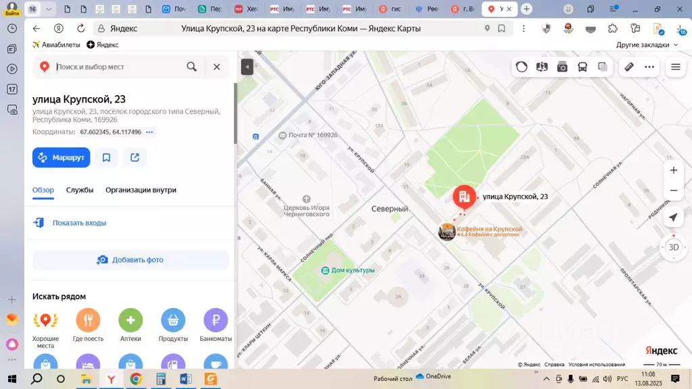Click the Показать входы link
This screenshot has height=389, width=692.
[x=79, y=223]
